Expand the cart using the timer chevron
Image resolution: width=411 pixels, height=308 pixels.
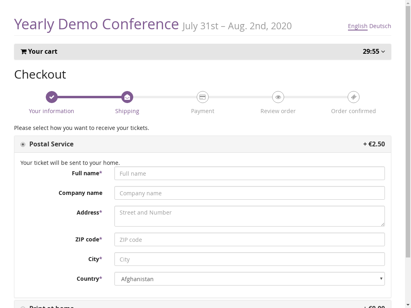[x=383, y=52]
